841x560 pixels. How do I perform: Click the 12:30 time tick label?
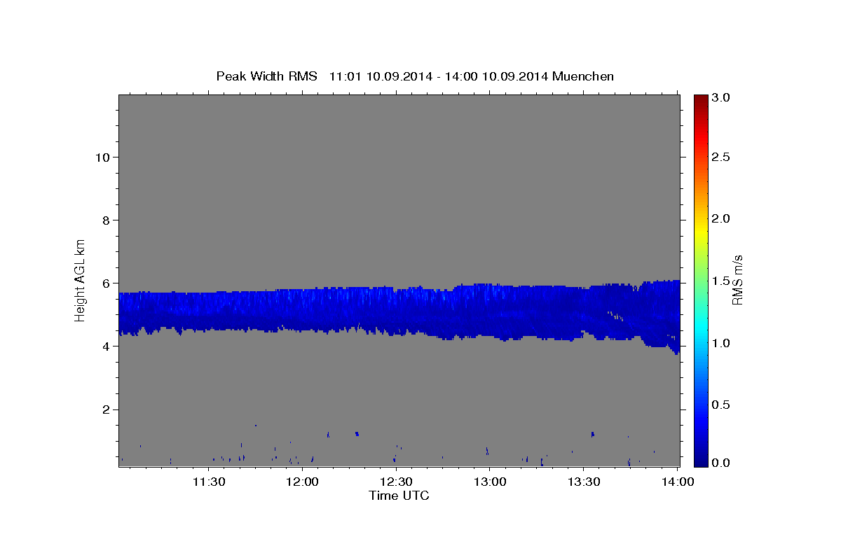click(x=396, y=482)
